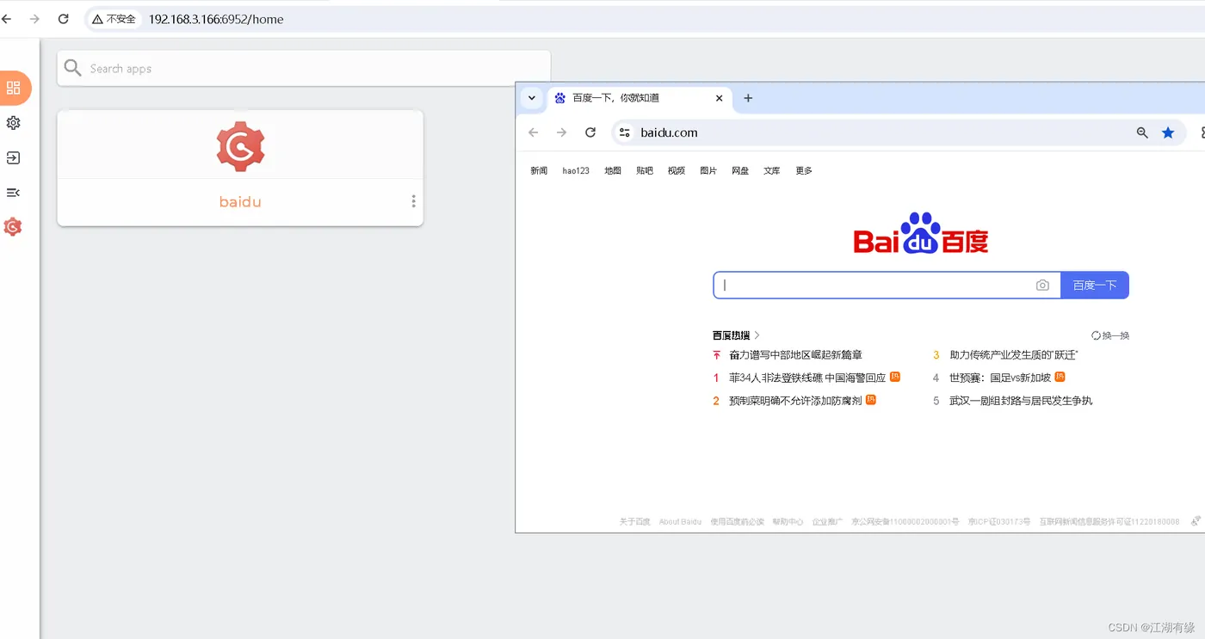Screen dimensions: 1205x639
Task: Open the three-dot menu on the baidu card
Action: tap(413, 201)
